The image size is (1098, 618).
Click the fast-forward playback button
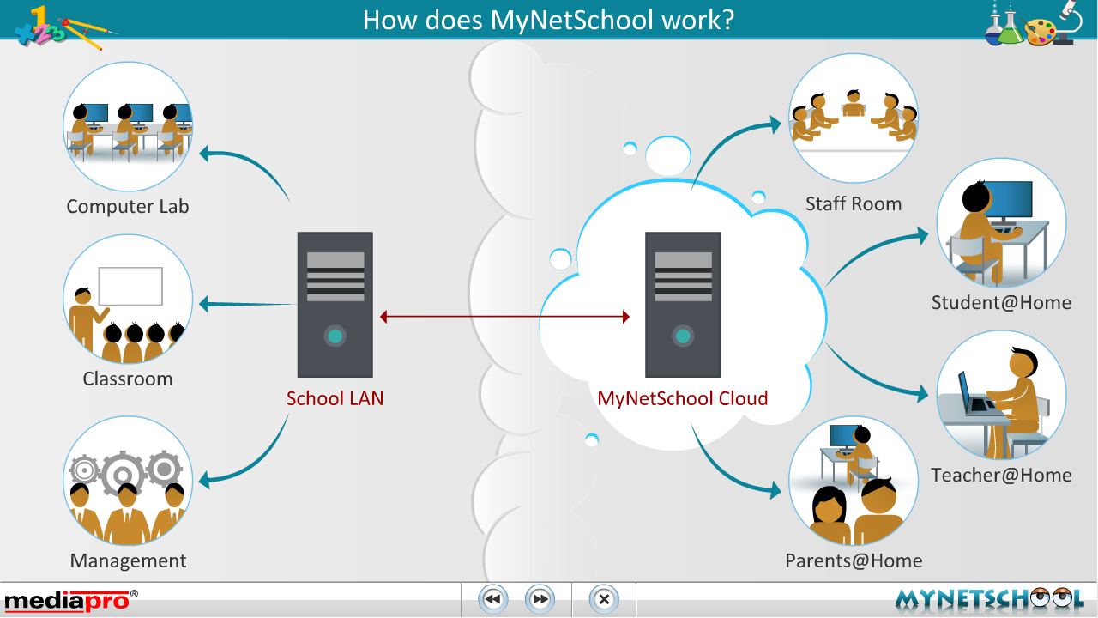click(x=540, y=599)
